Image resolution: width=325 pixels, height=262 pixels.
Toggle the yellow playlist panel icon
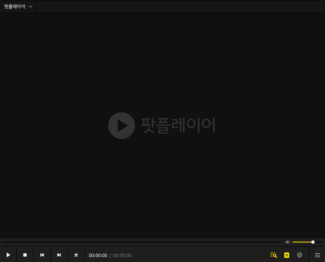coord(287,255)
